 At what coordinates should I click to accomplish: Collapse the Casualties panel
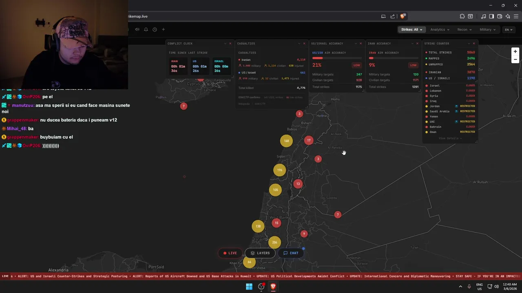(x=299, y=44)
